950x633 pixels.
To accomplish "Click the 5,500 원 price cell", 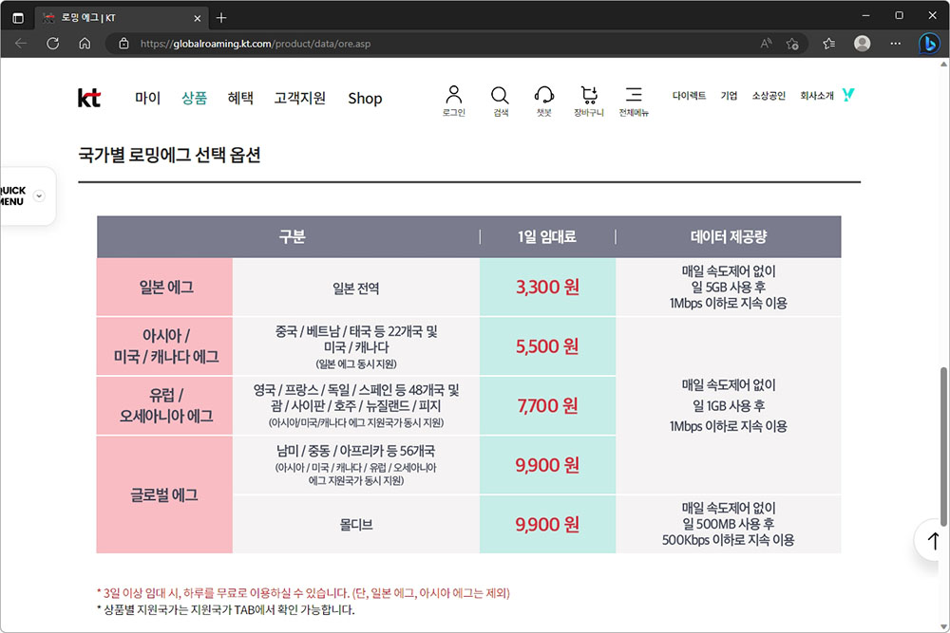I will (x=548, y=346).
